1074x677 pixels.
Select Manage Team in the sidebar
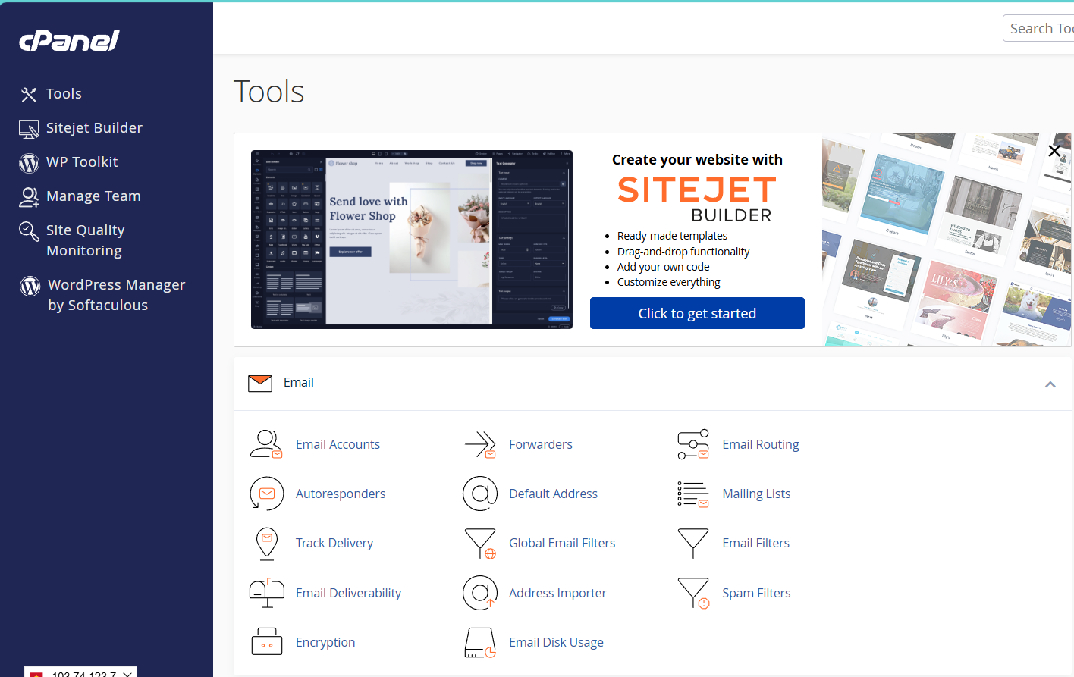tap(93, 196)
